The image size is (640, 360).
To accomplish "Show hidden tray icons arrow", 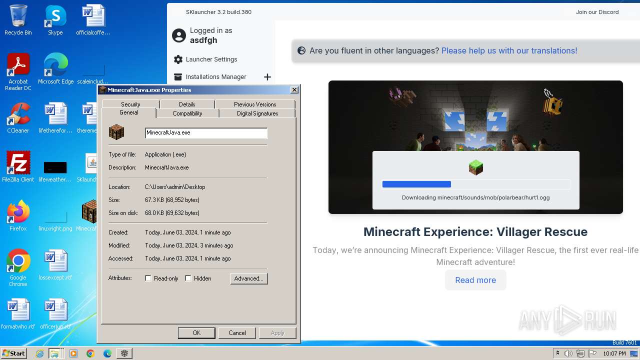I will click(557, 353).
